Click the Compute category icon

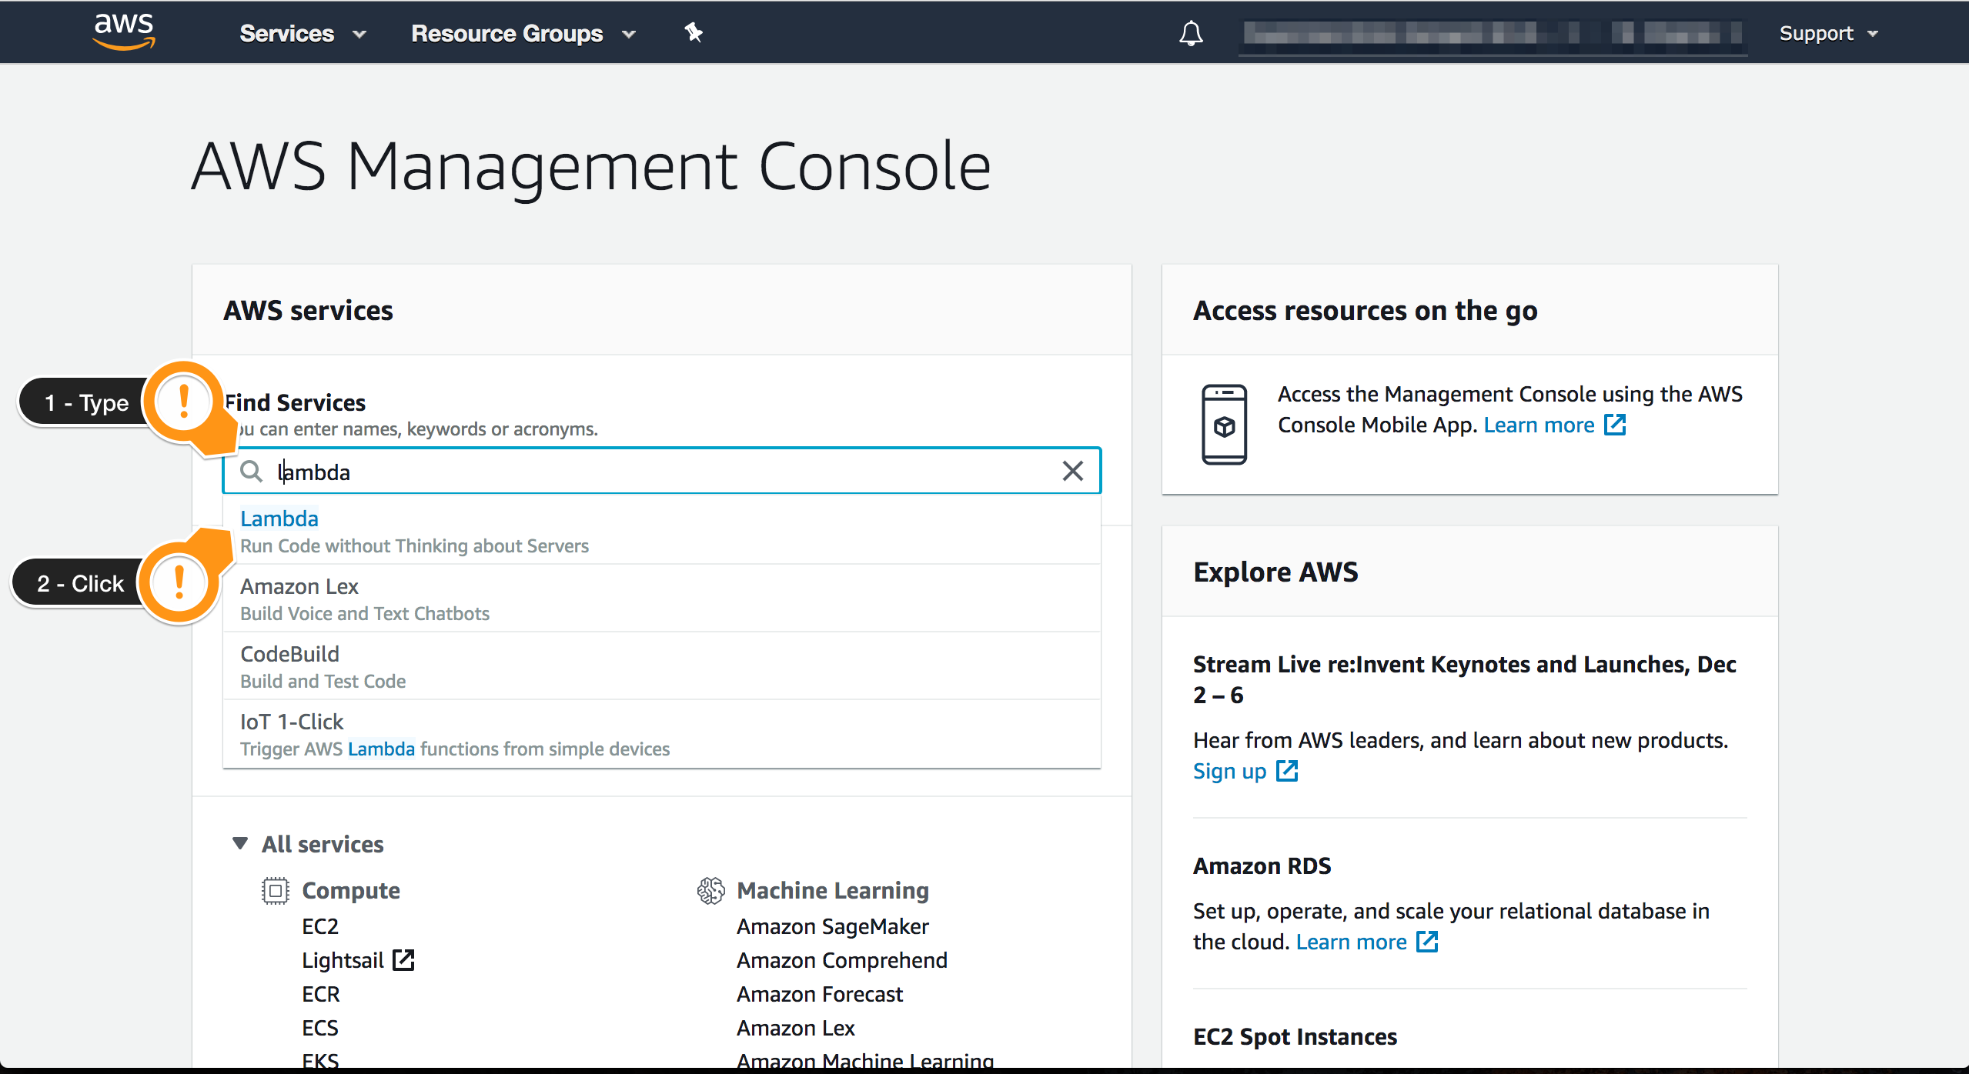275,890
